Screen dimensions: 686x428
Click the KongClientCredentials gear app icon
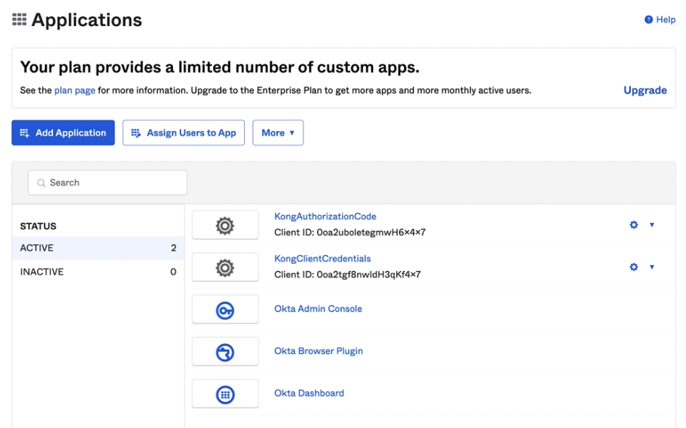point(225,268)
